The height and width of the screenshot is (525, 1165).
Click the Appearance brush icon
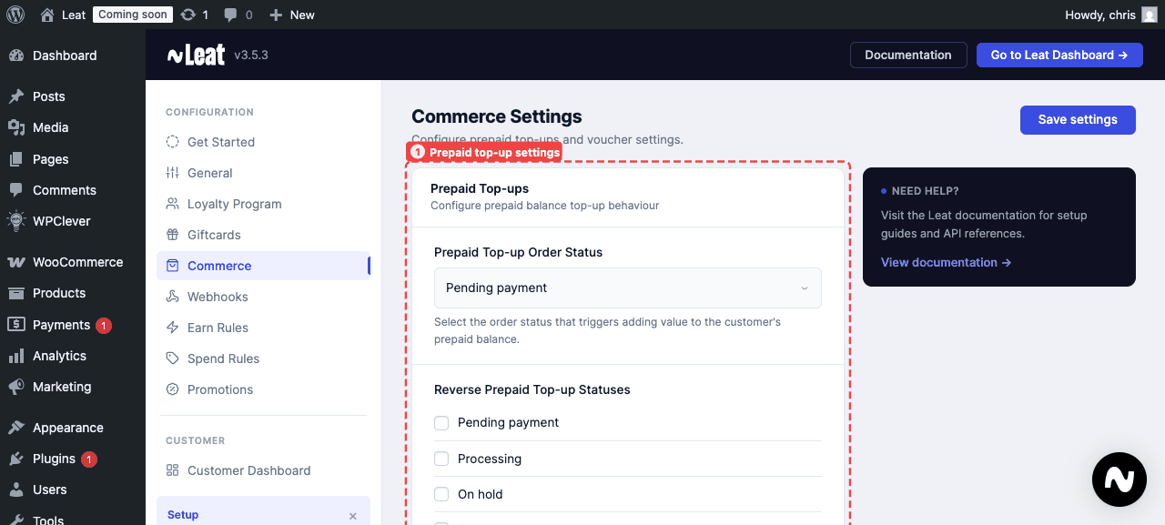(x=16, y=428)
